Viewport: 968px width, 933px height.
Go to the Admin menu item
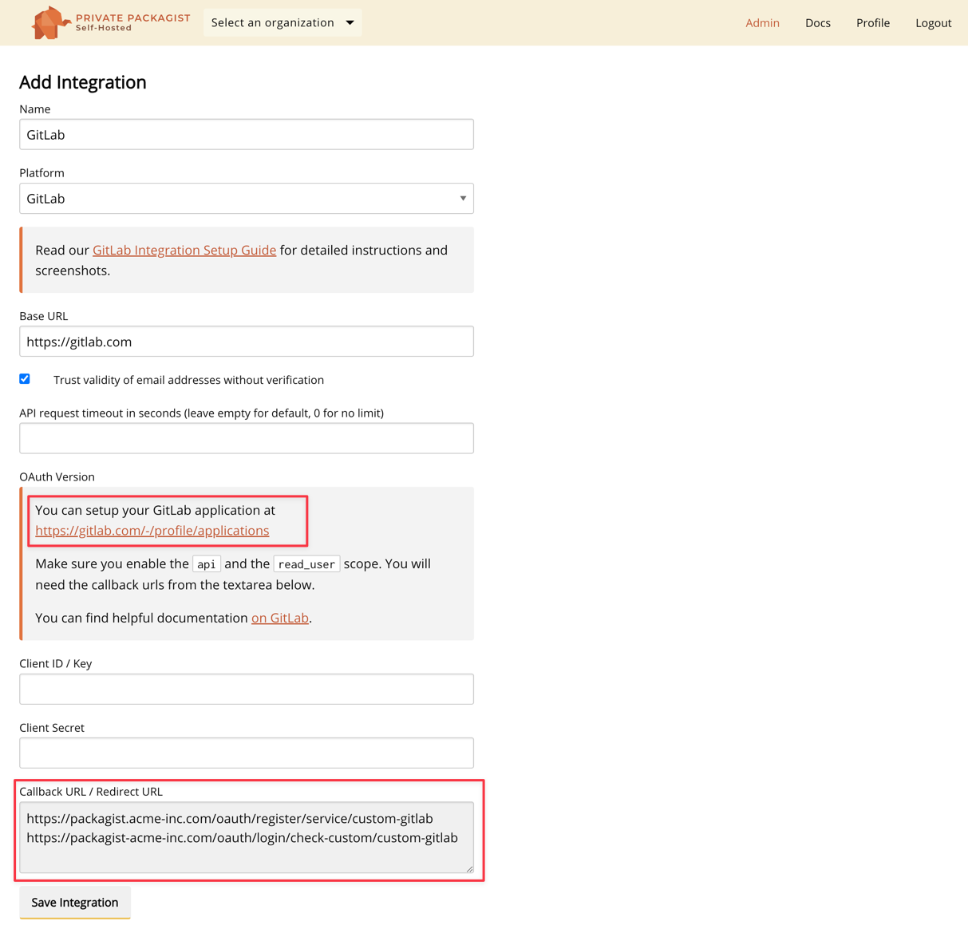(x=761, y=23)
